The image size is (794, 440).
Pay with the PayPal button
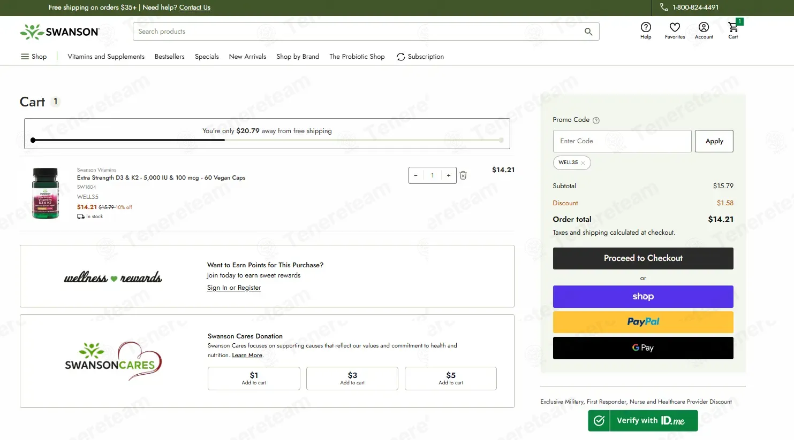[x=643, y=322]
